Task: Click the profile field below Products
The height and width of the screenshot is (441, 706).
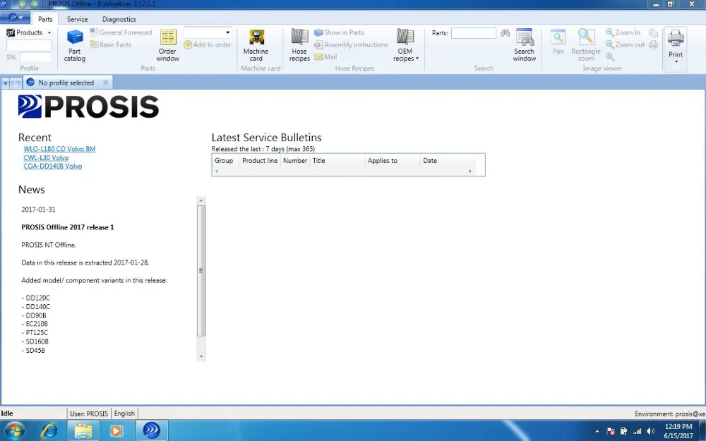Action: pyautogui.click(x=29, y=45)
